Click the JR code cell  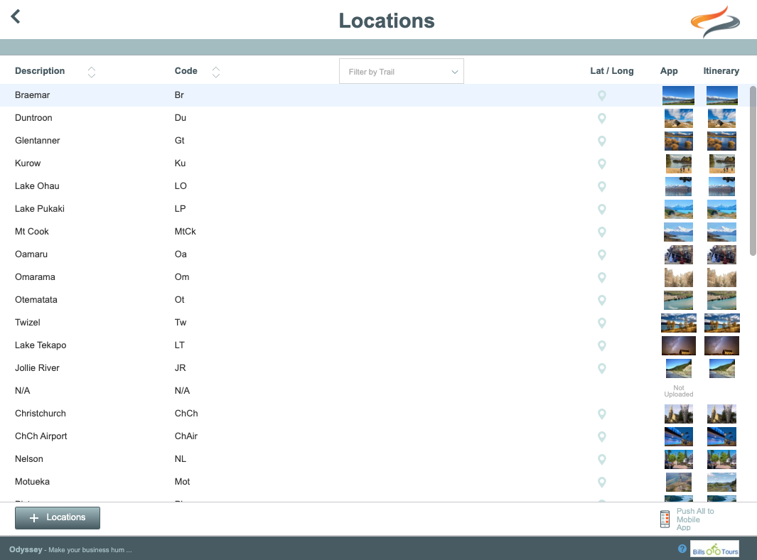click(180, 368)
